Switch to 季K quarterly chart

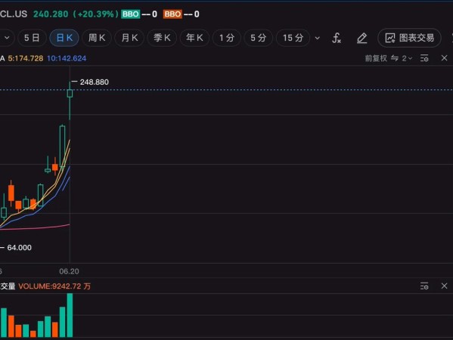[x=162, y=38]
